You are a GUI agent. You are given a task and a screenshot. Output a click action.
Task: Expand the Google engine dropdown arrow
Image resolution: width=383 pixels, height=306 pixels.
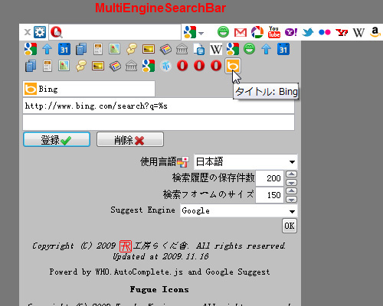pos(201,33)
